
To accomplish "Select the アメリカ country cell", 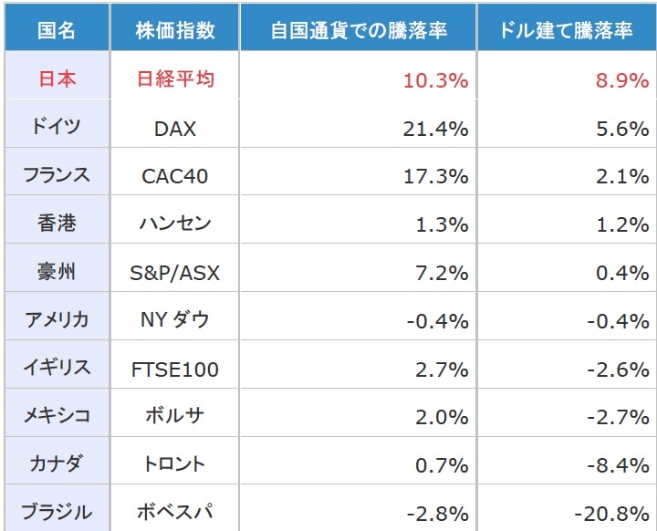I will pyautogui.click(x=57, y=319).
